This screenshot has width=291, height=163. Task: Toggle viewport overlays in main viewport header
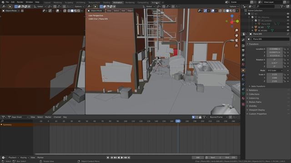tap(213, 11)
